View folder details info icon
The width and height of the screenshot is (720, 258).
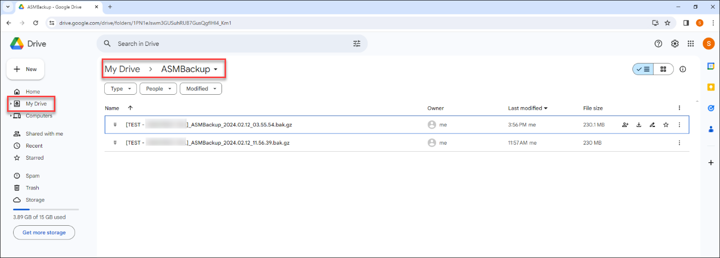tap(683, 69)
